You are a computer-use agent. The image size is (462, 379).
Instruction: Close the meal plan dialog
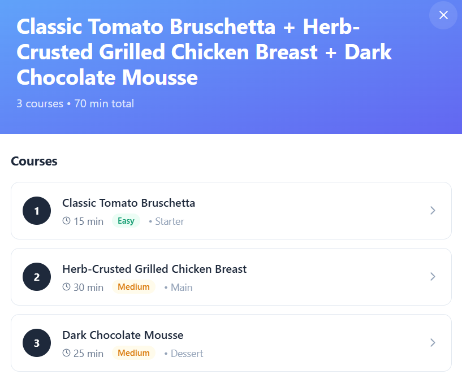pyautogui.click(x=443, y=15)
